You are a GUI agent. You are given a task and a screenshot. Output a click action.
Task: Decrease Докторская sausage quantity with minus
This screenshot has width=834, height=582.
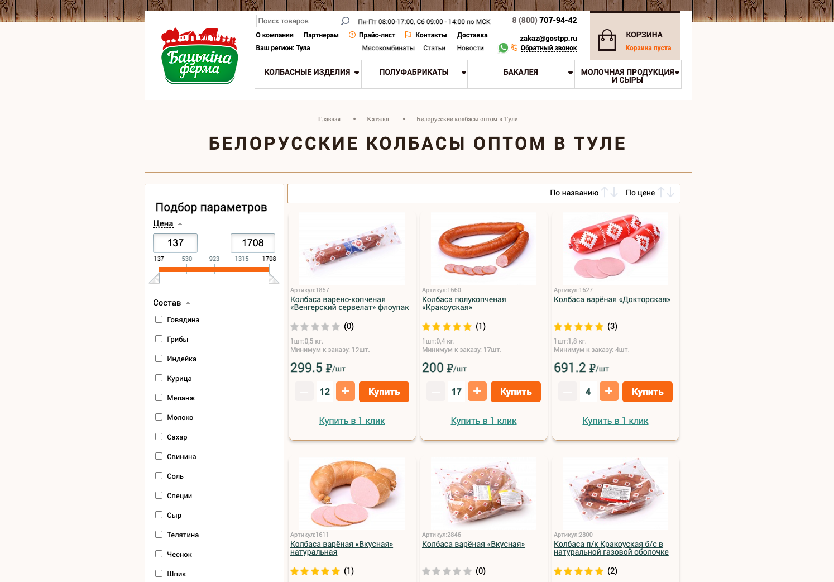click(x=567, y=392)
